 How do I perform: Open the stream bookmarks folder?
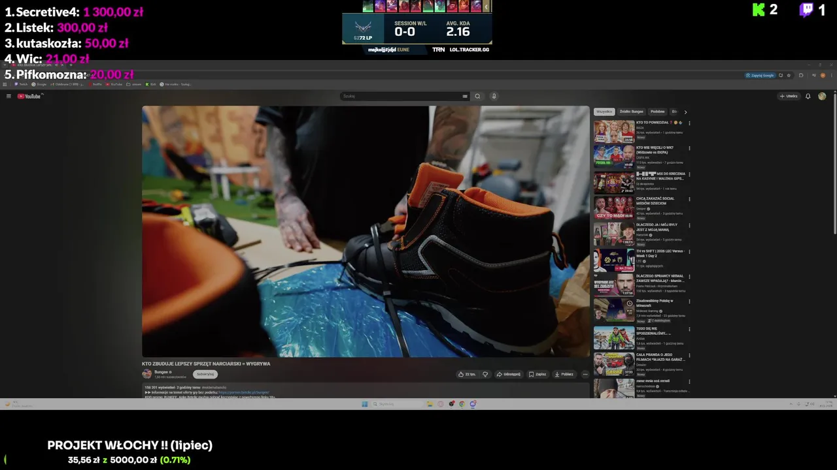tap(134, 84)
